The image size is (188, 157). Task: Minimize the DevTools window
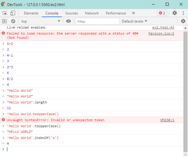pos(153,5)
